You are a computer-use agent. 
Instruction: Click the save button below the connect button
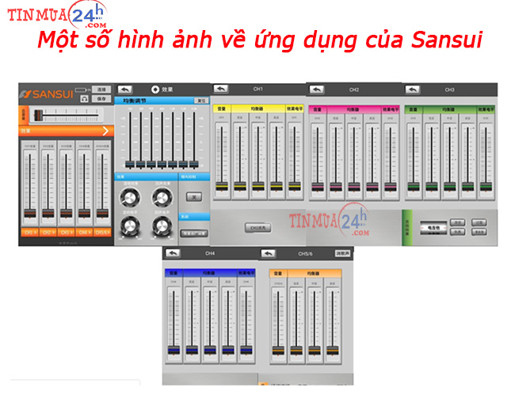[101, 99]
